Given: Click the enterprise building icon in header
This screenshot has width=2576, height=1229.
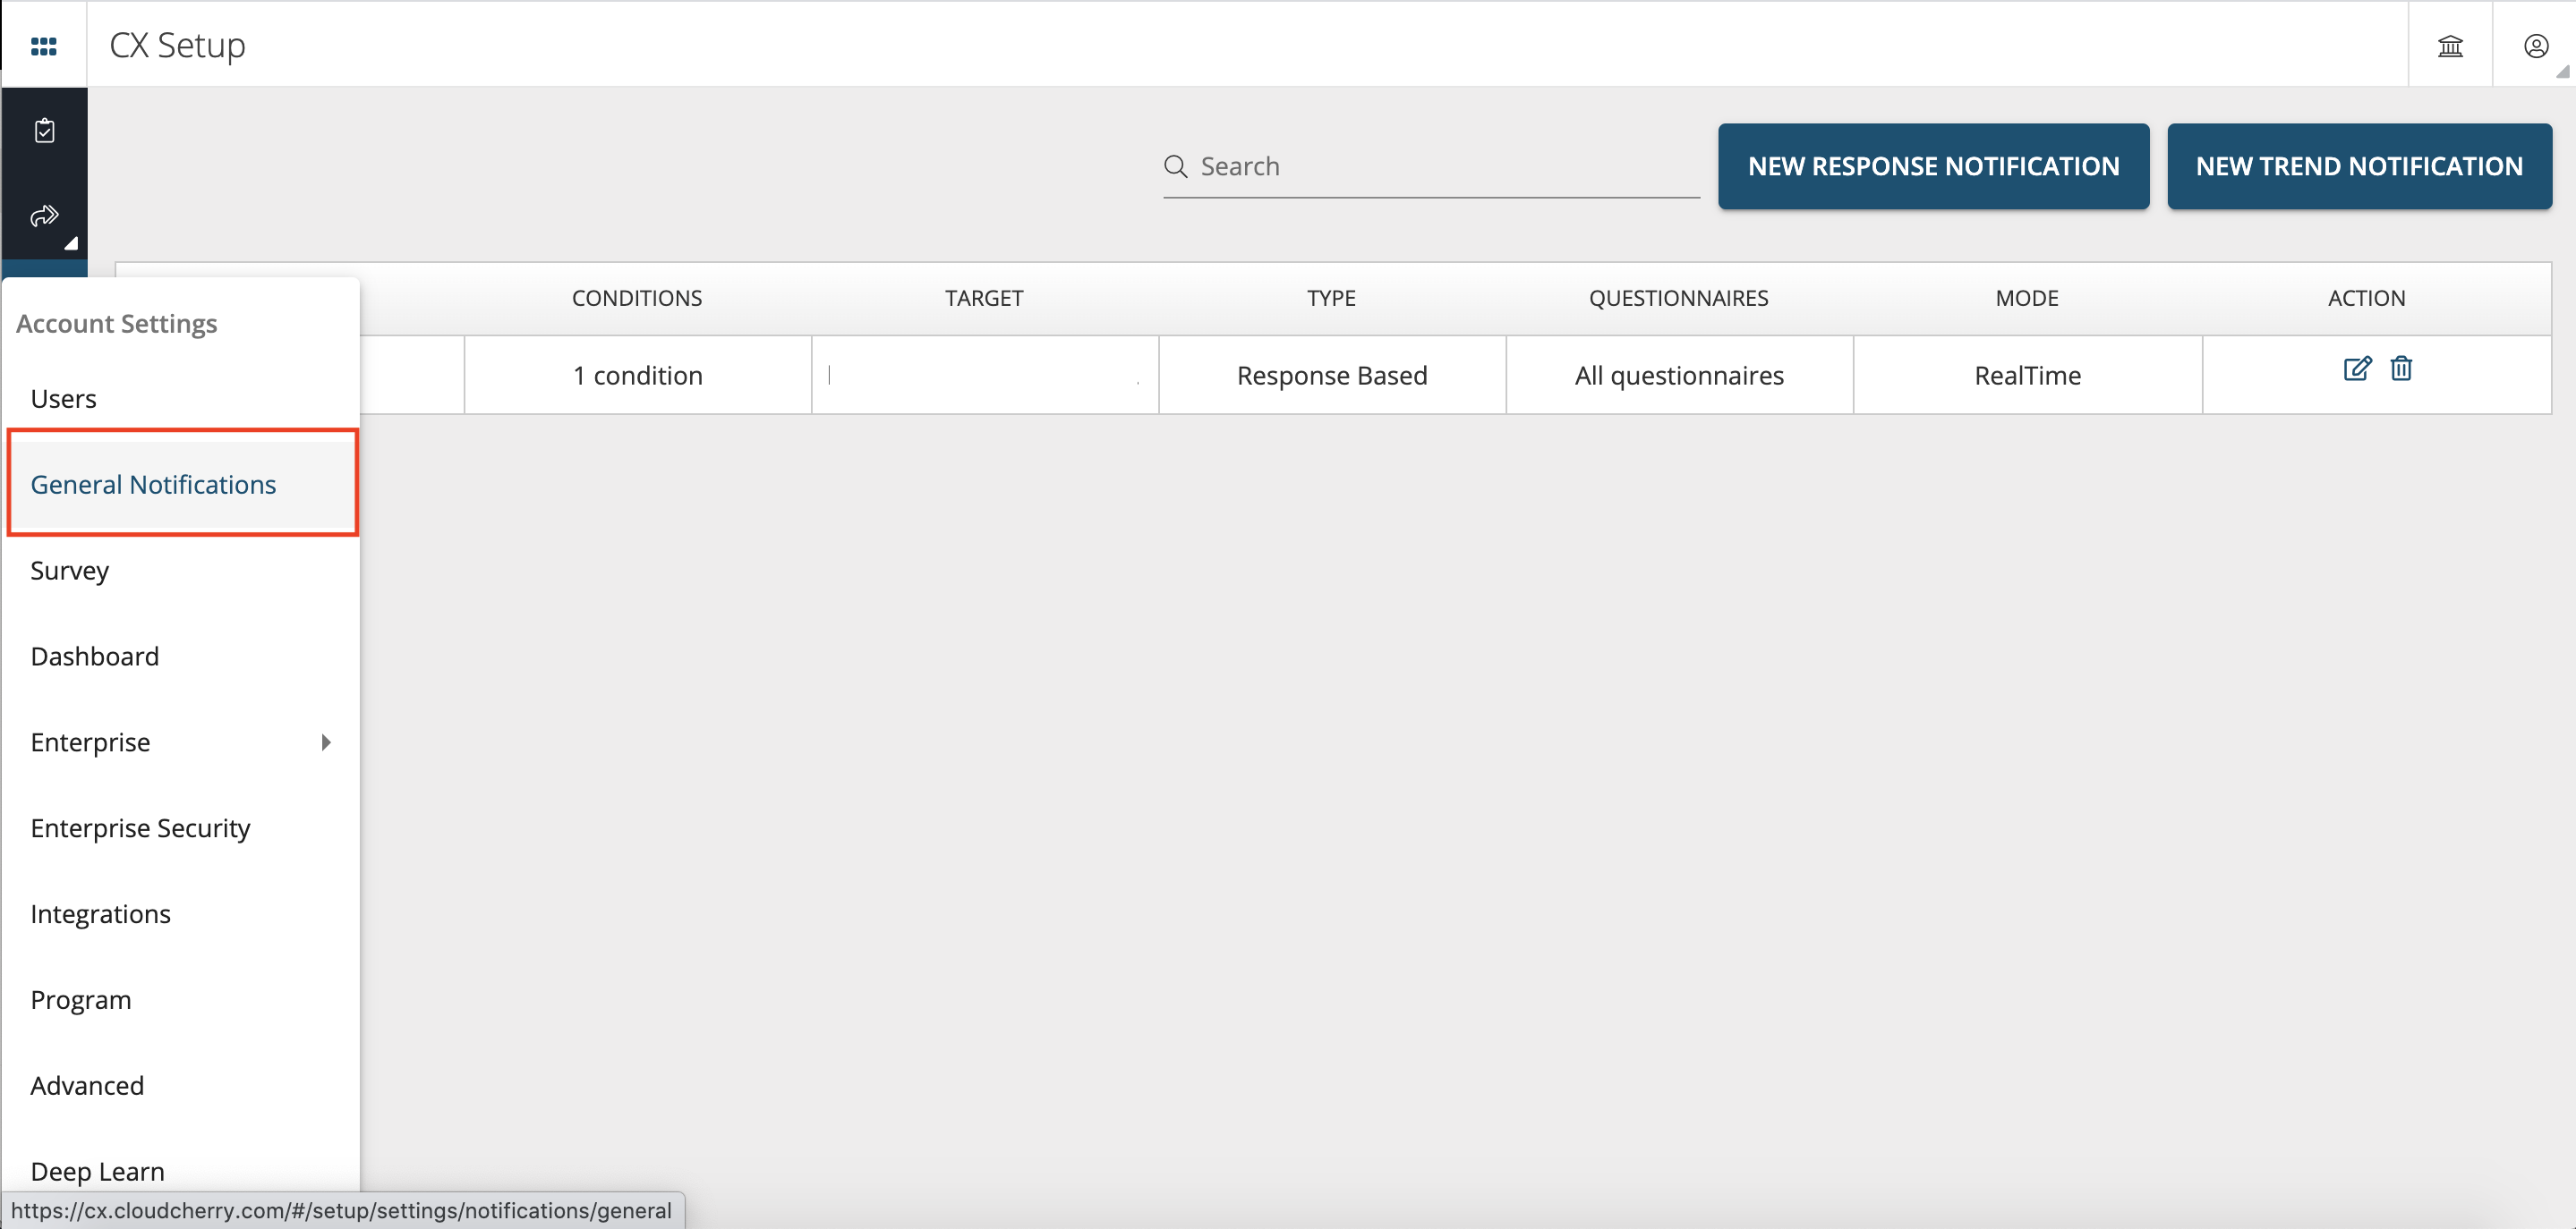Looking at the screenshot, I should pos(2450,45).
